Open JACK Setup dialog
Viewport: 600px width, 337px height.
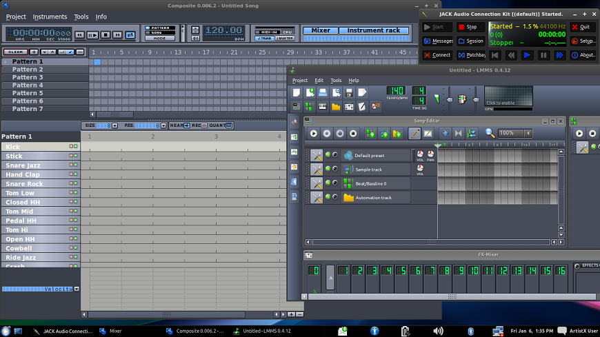(583, 41)
